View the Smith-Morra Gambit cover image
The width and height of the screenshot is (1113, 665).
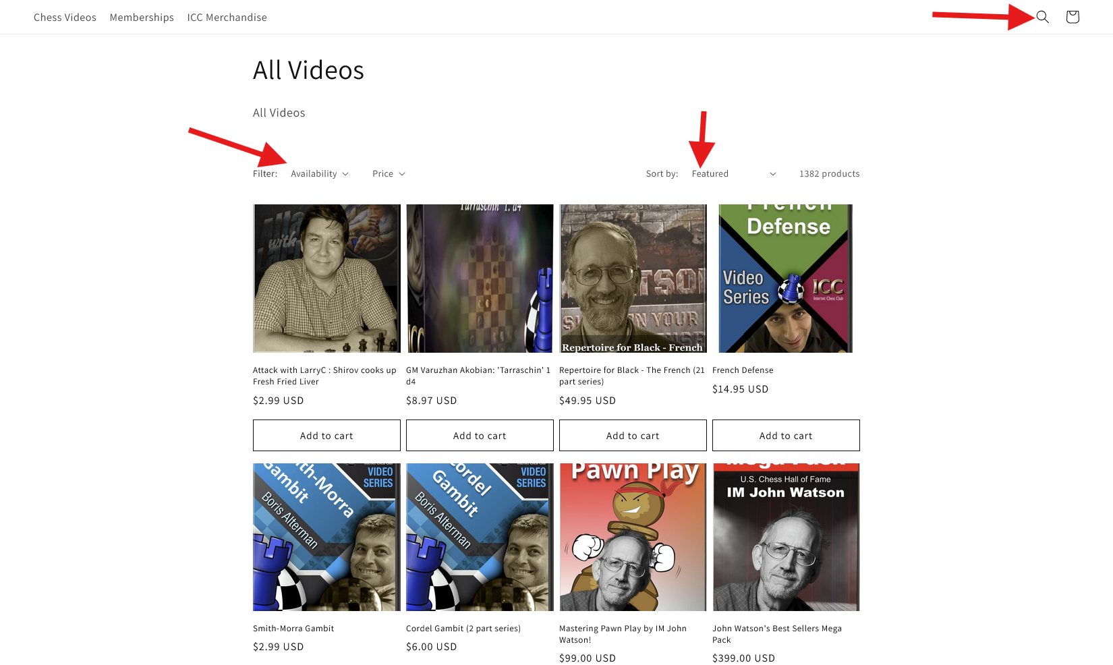pos(326,537)
